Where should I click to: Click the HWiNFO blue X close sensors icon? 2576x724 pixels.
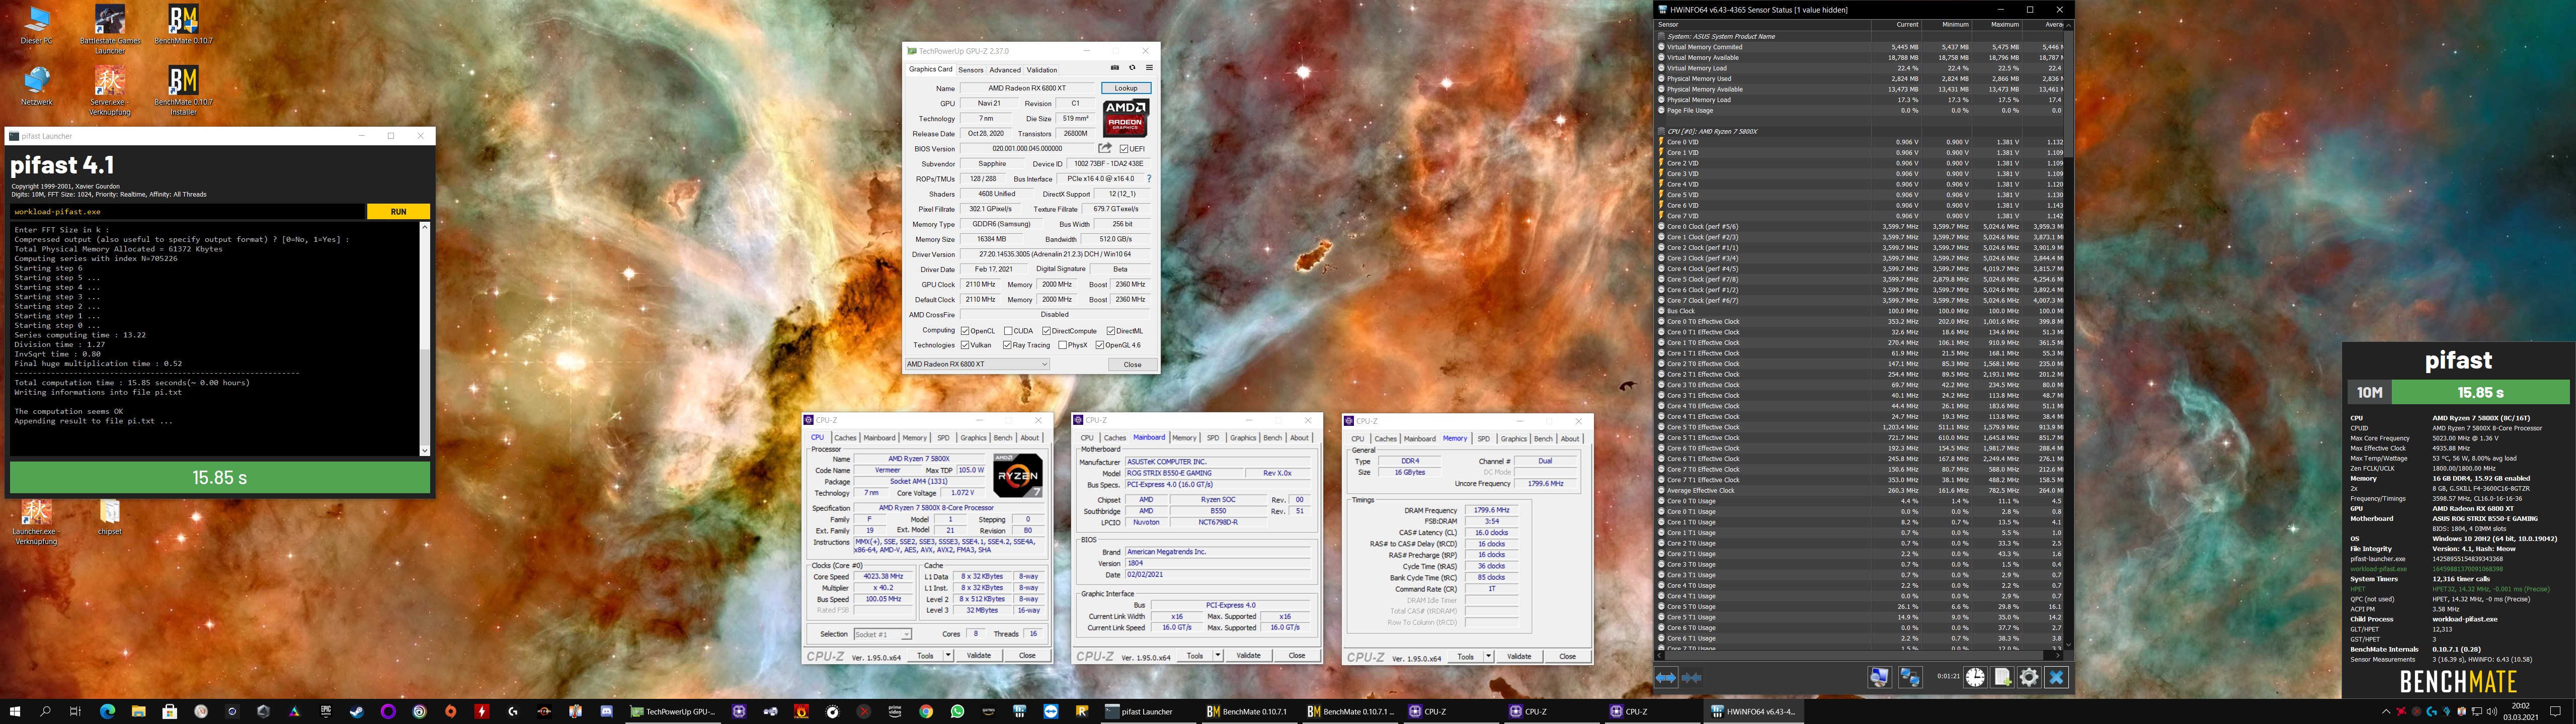click(2056, 677)
